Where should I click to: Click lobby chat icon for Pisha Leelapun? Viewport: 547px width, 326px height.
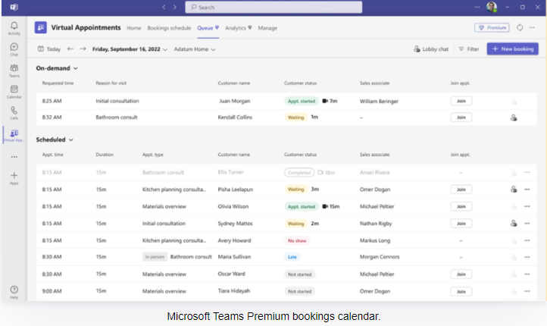coord(514,190)
